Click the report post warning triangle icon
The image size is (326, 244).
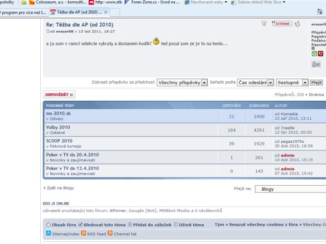point(264,23)
